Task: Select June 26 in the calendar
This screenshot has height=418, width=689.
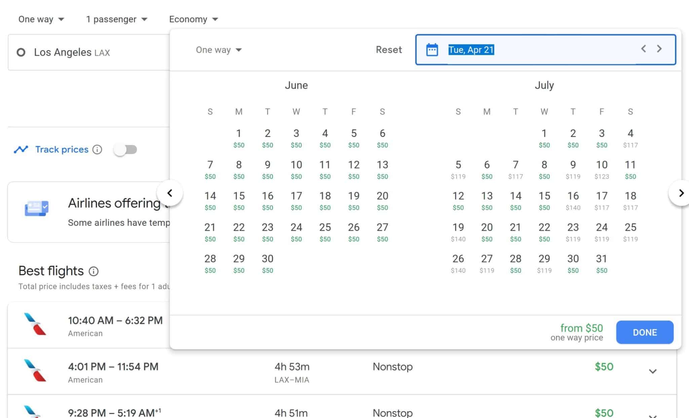Action: [354, 232]
